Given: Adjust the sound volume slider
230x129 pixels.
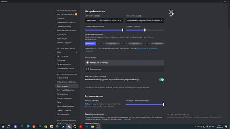Looking at the screenshot, I should 144,30.
